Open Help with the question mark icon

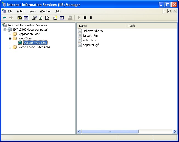[55, 18]
